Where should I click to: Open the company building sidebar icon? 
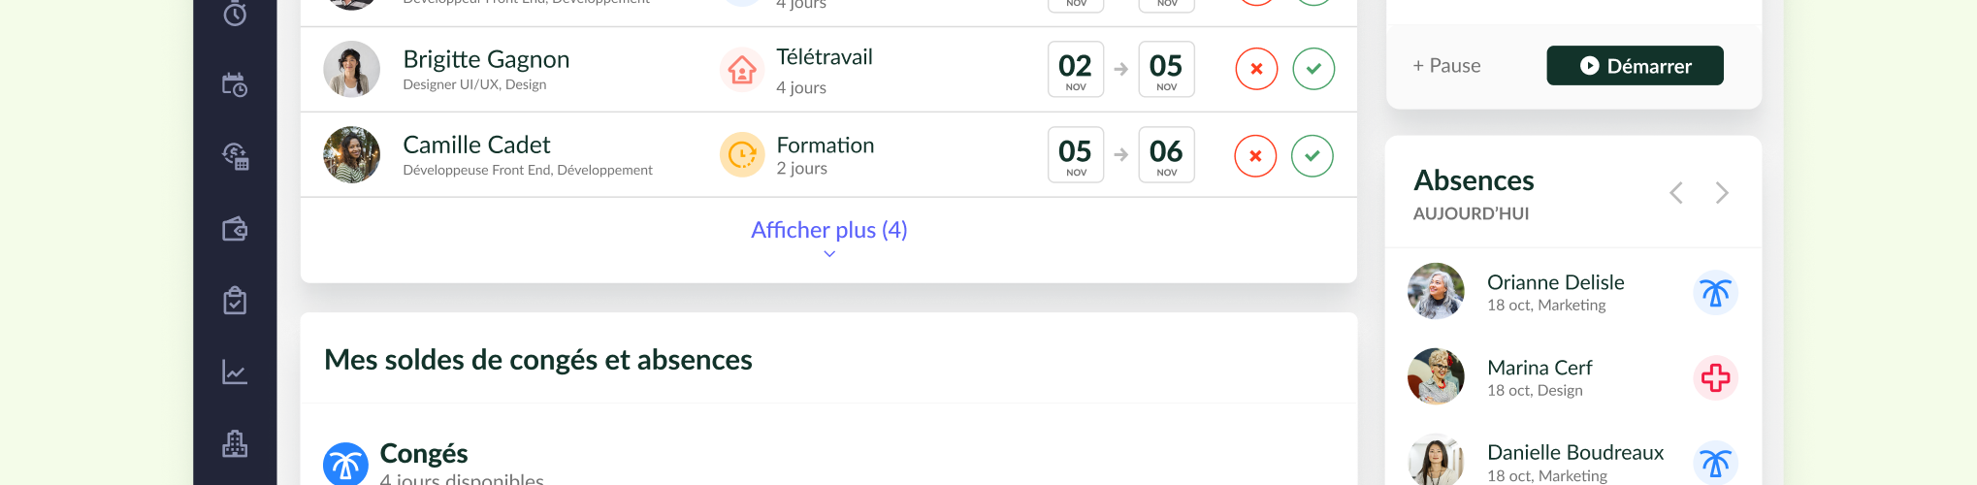235,443
